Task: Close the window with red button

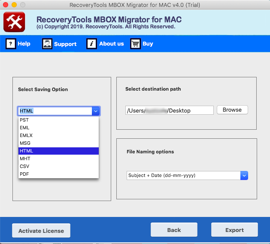Action: click(x=6, y=5)
